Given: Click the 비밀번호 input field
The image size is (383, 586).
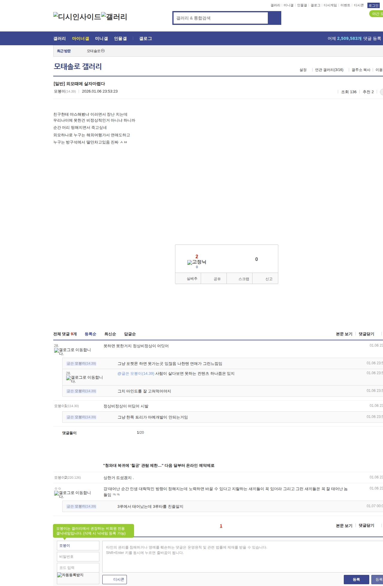Looking at the screenshot, I should point(78,557).
